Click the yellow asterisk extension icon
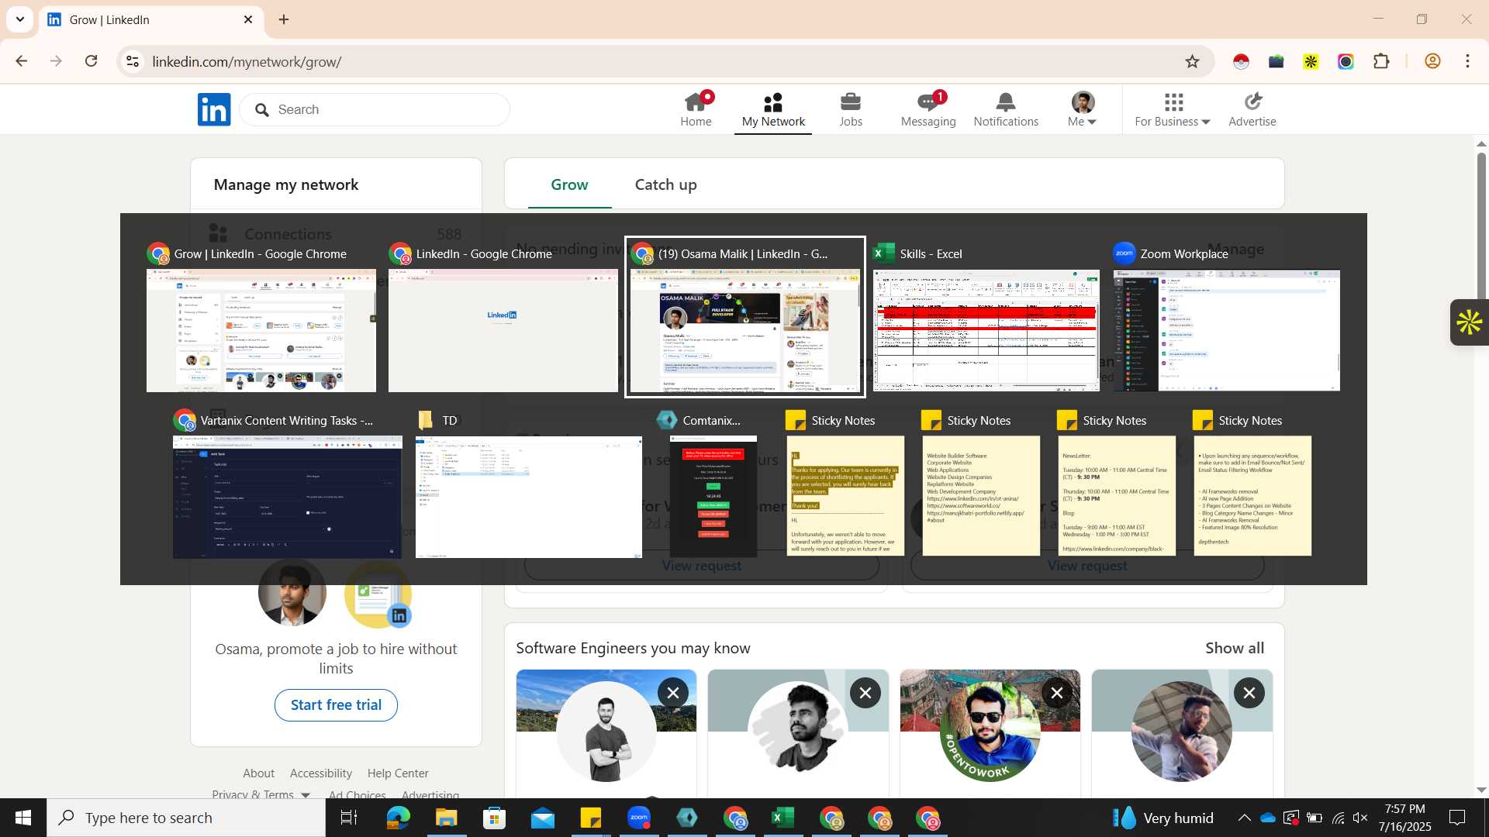This screenshot has width=1489, height=837. (x=1311, y=61)
